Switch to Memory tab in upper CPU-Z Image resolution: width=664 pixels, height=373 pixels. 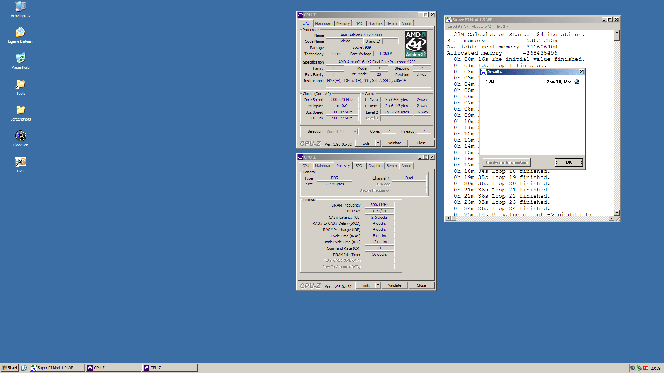343,23
